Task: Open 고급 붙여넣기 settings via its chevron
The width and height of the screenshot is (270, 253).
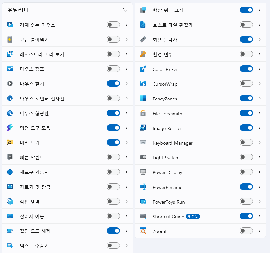Action: tap(127, 40)
